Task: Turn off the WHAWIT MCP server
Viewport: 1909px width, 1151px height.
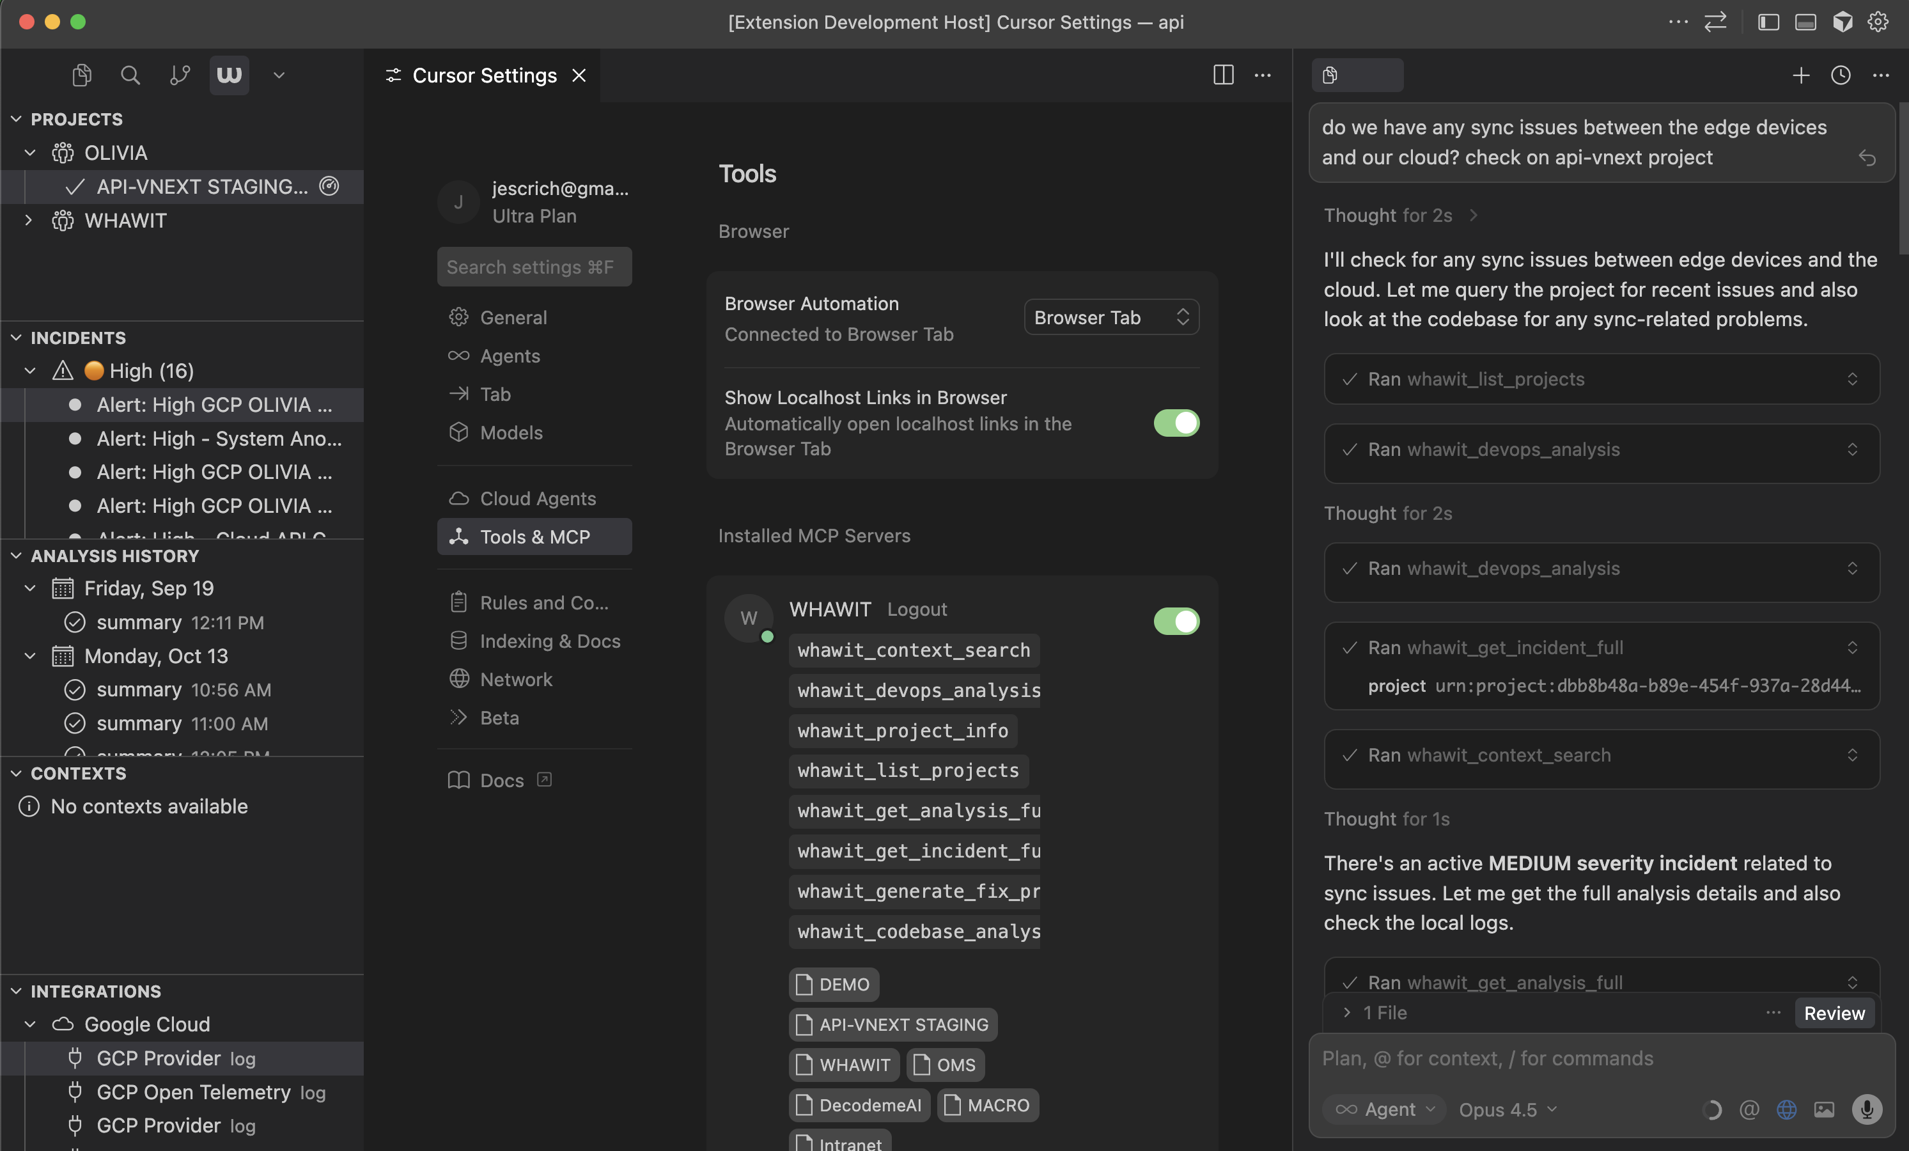Action: (x=1176, y=621)
